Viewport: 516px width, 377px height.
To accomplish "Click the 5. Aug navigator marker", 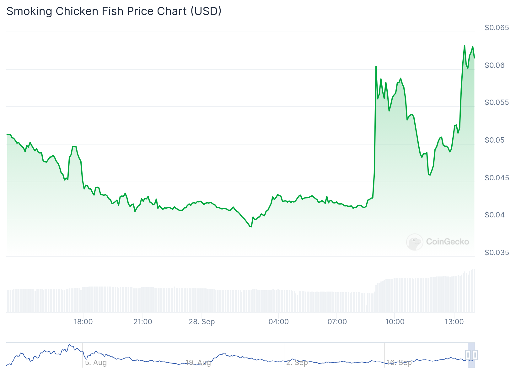I will point(96,363).
